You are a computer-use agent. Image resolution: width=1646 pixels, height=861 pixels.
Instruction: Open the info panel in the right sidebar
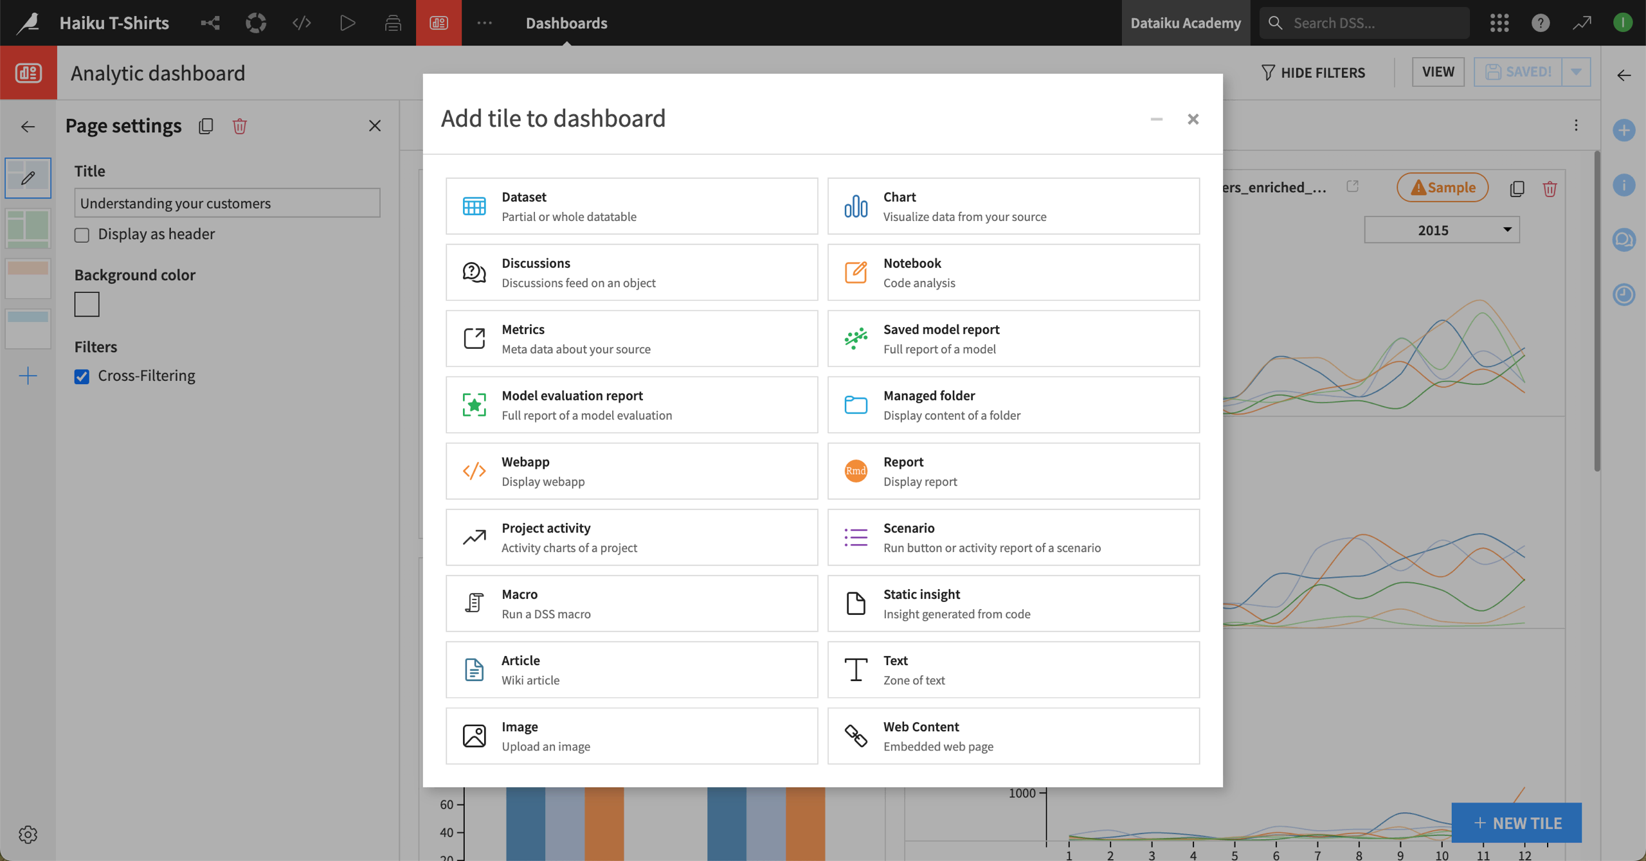(x=1624, y=186)
